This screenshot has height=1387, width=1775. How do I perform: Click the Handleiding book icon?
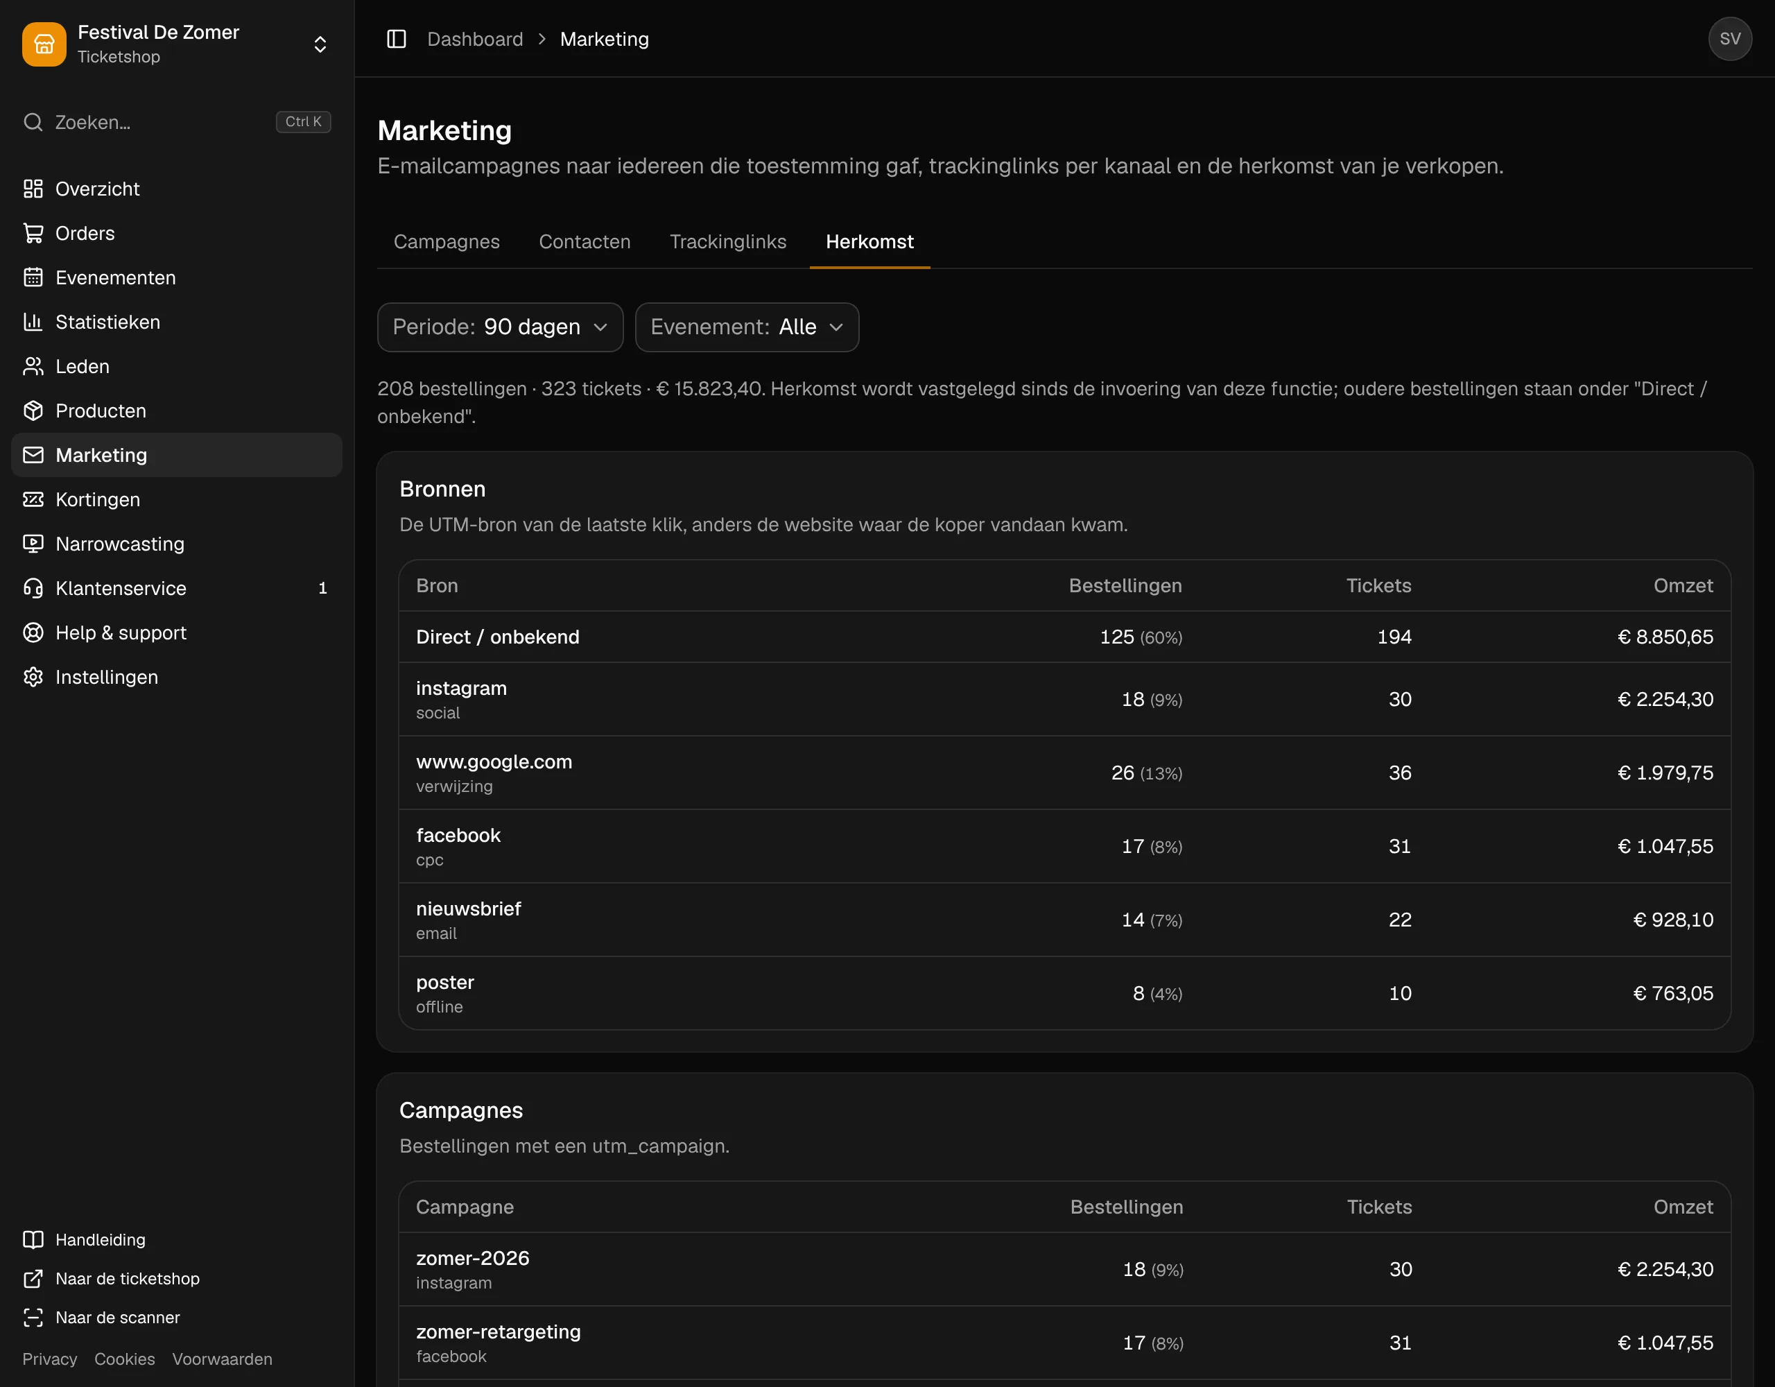point(33,1240)
